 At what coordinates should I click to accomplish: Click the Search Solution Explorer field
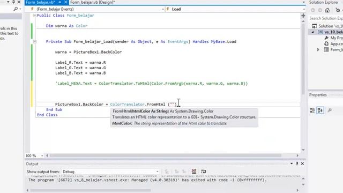coord(326,18)
